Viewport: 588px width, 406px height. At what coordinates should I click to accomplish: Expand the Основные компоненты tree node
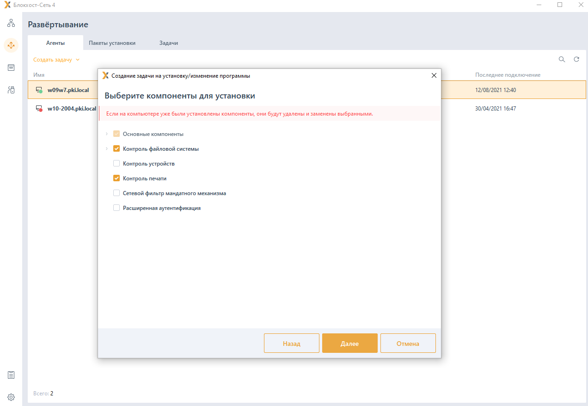pyautogui.click(x=106, y=134)
